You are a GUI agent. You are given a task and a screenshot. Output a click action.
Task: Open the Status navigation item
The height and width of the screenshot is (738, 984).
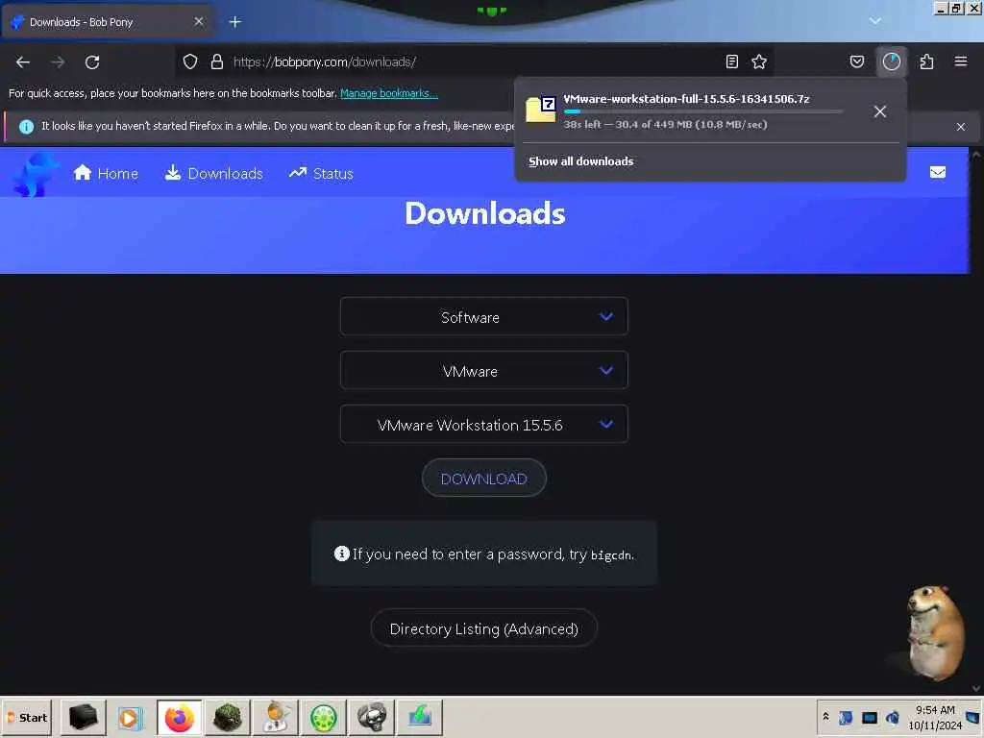tap(321, 173)
